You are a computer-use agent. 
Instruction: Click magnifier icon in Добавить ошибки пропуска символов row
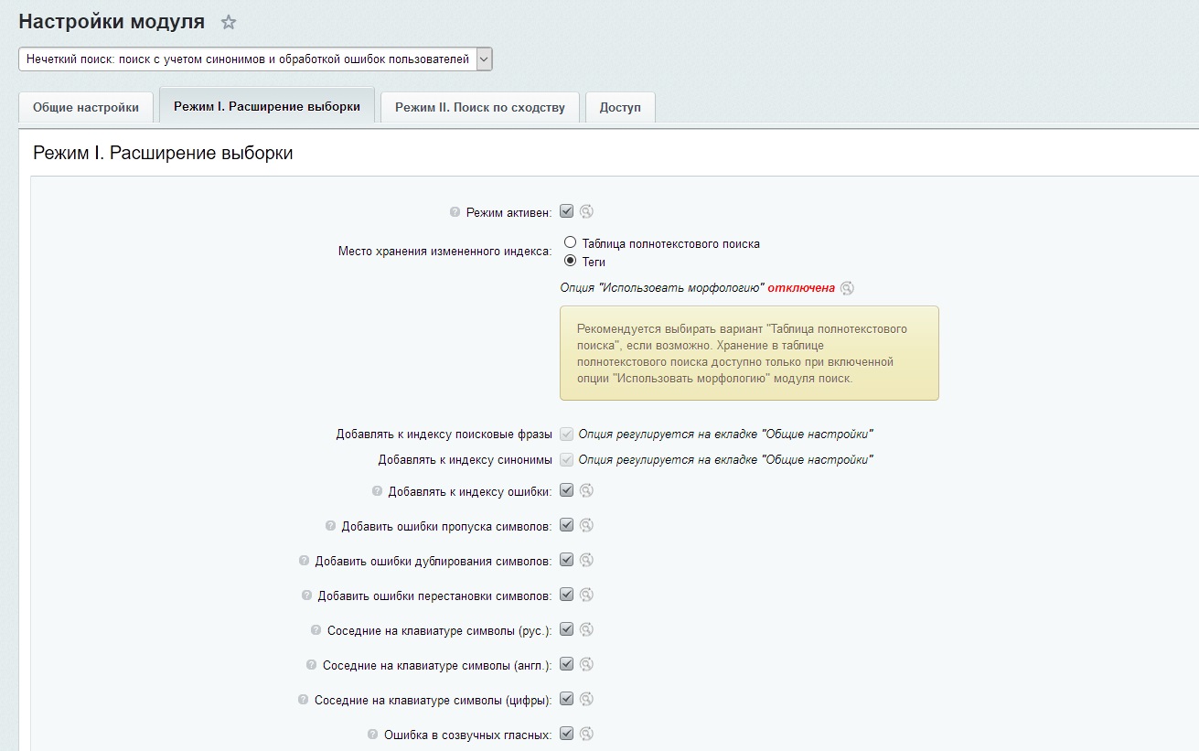(587, 525)
